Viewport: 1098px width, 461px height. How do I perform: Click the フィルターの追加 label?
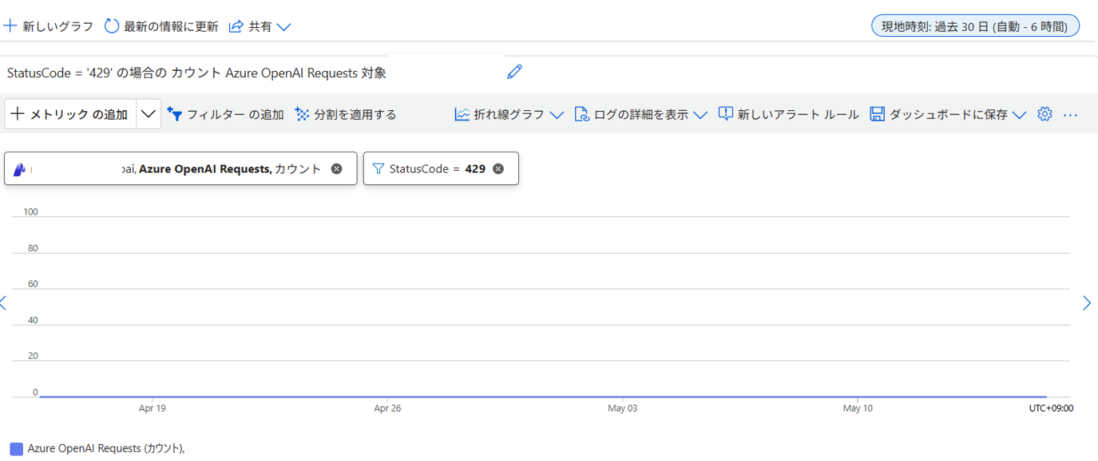pos(235,115)
